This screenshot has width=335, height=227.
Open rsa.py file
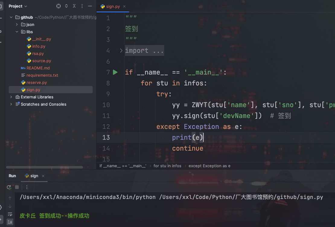click(35, 54)
